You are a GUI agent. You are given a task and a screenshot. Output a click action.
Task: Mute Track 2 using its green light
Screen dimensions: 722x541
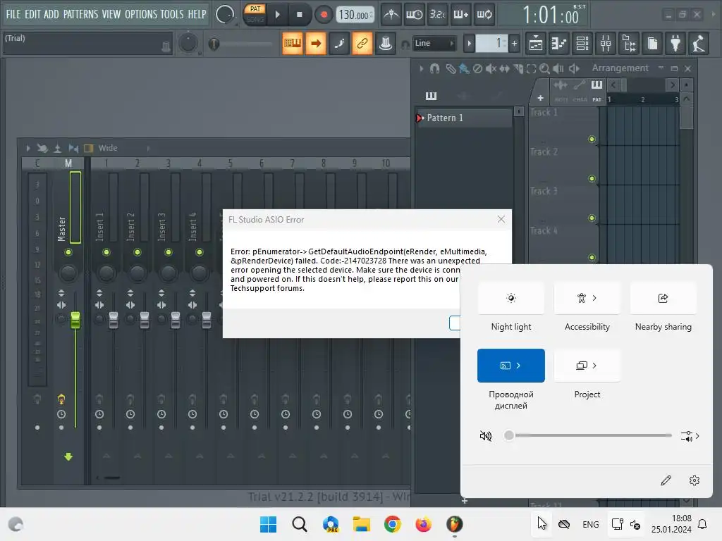pos(592,178)
